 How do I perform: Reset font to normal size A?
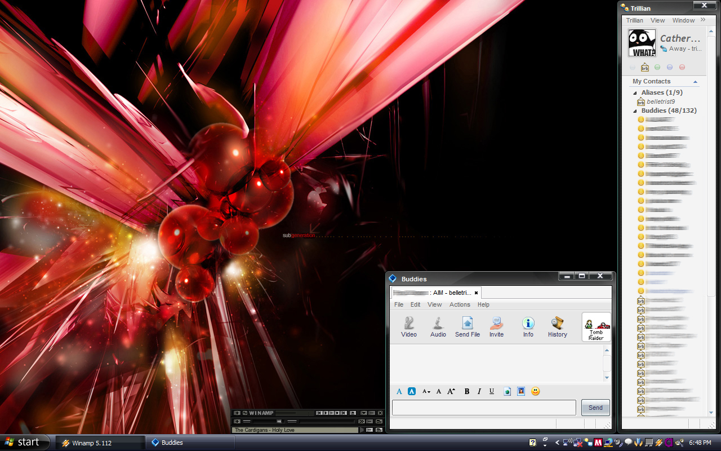click(x=439, y=391)
